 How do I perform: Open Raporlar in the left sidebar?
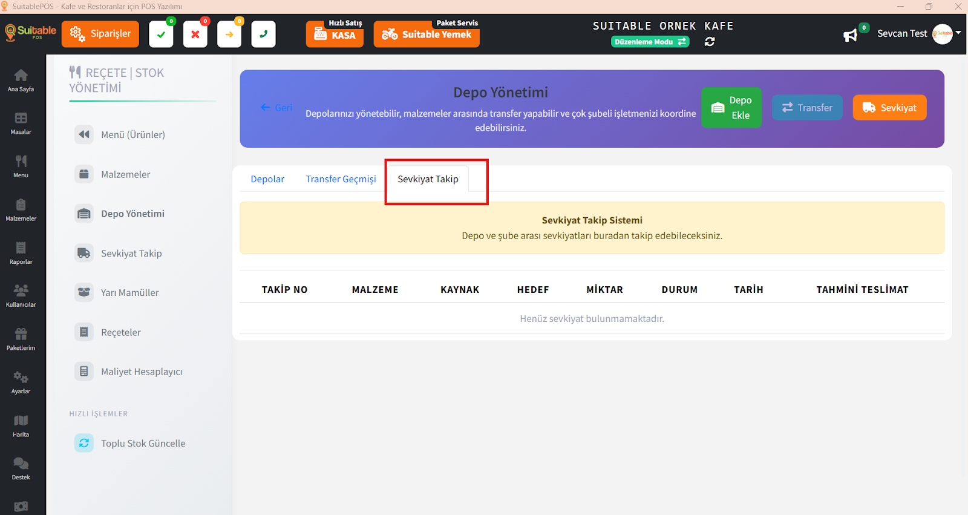pos(21,253)
